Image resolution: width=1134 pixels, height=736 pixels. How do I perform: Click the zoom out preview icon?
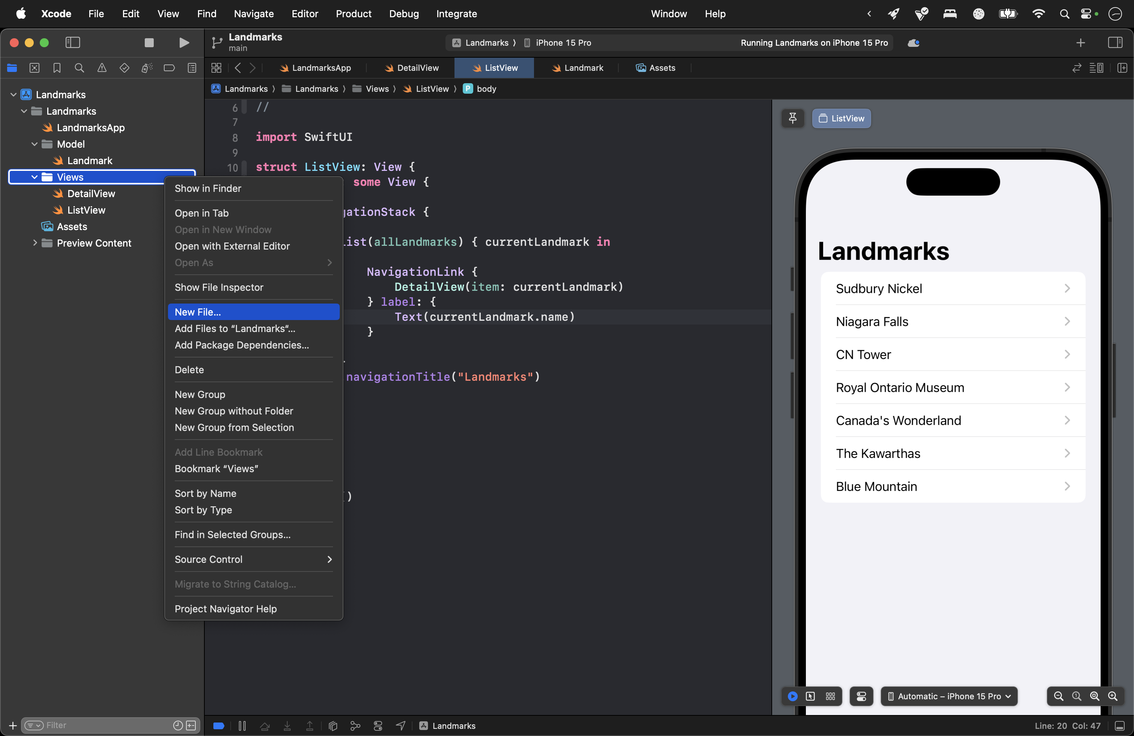[1058, 697]
